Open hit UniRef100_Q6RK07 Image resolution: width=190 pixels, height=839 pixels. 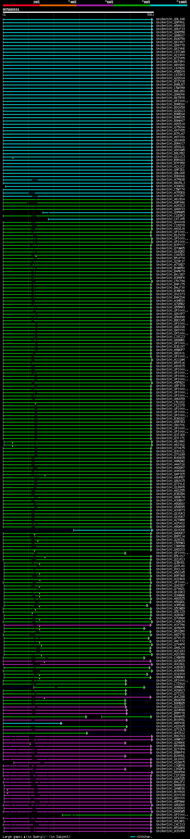click(170, 35)
